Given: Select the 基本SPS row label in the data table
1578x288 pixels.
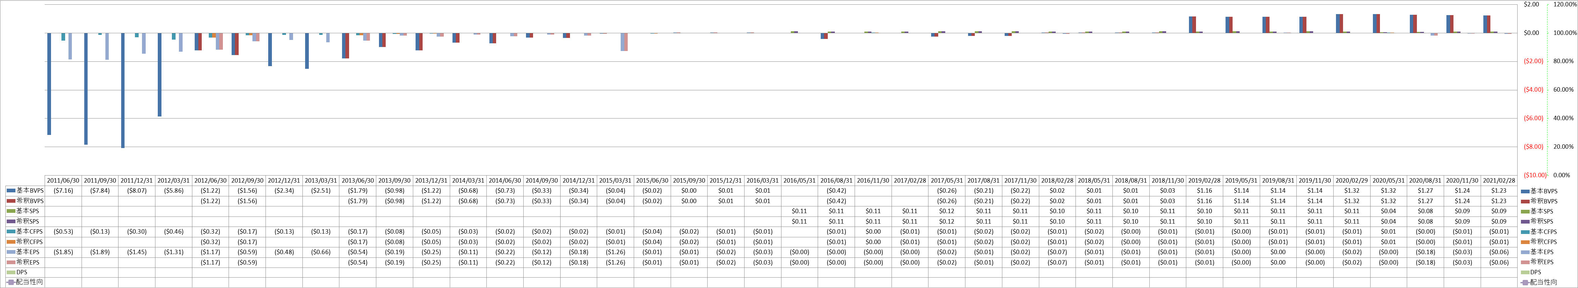Looking at the screenshot, I should [28, 211].
